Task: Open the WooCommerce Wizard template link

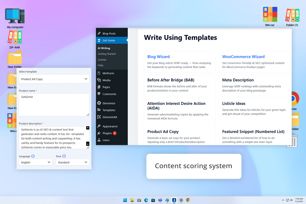Action: [243, 57]
